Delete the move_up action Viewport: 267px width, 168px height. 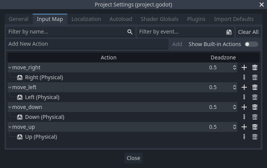click(255, 127)
